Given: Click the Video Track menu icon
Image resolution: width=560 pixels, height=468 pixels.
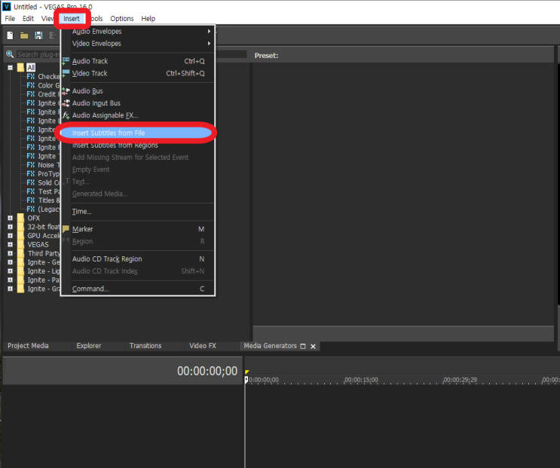Looking at the screenshot, I should pyautogui.click(x=66, y=73).
